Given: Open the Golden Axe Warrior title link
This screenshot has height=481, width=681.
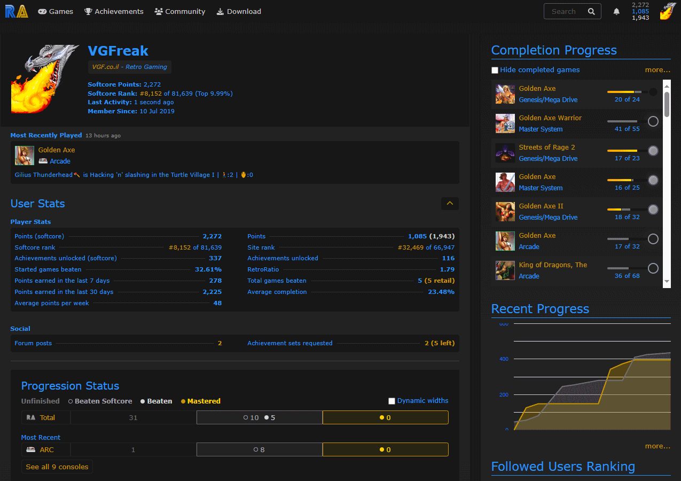Looking at the screenshot, I should pyautogui.click(x=550, y=118).
